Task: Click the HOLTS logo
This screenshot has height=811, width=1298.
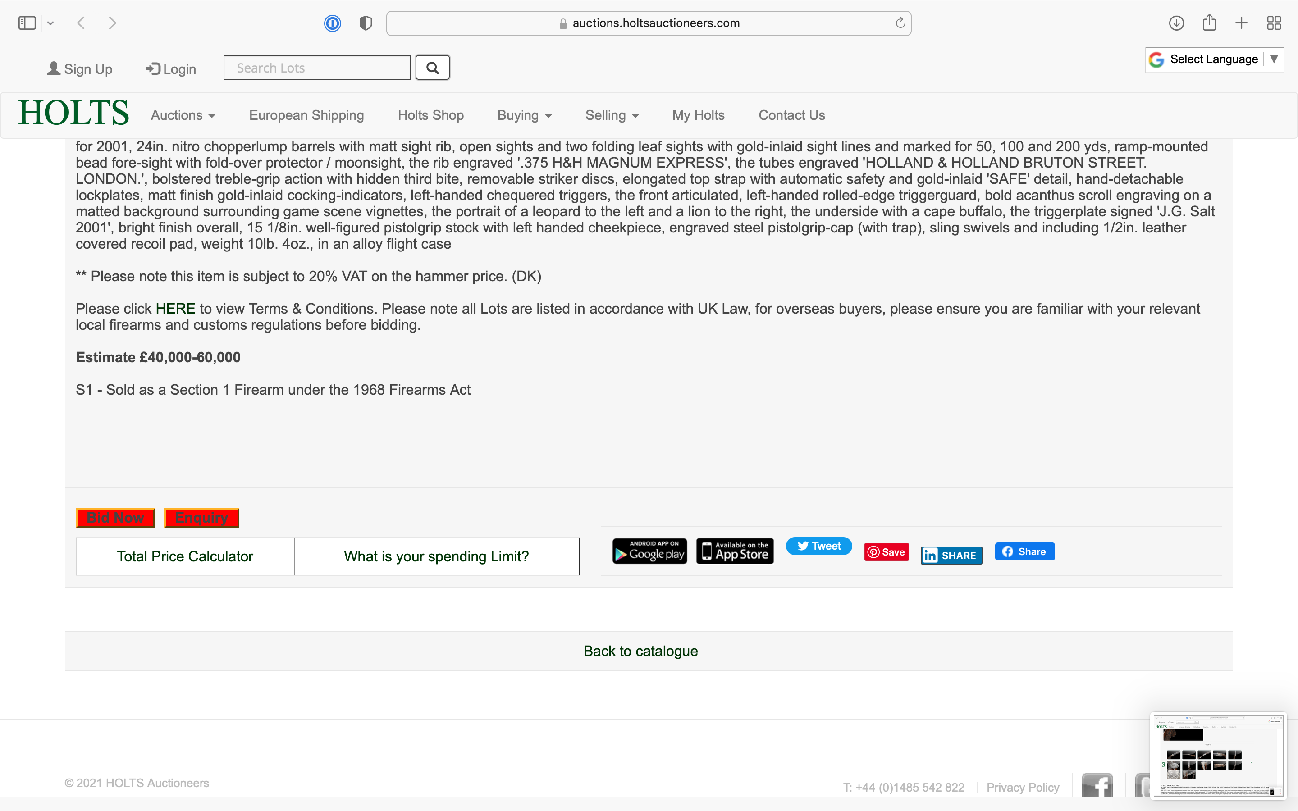Action: pos(73,113)
